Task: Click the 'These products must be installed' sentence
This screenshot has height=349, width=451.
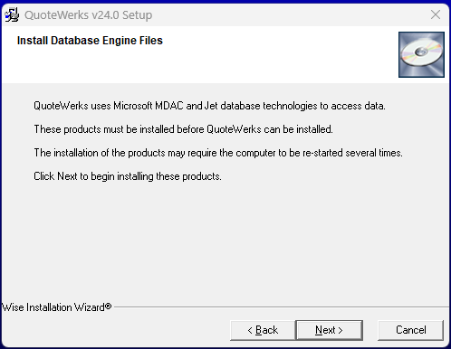Action: pyautogui.click(x=183, y=129)
